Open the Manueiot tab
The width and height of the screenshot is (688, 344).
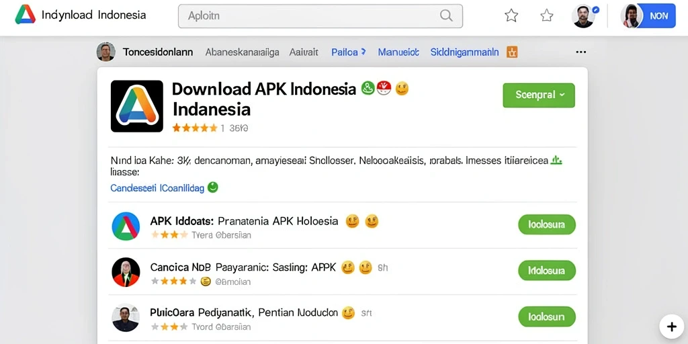(398, 52)
